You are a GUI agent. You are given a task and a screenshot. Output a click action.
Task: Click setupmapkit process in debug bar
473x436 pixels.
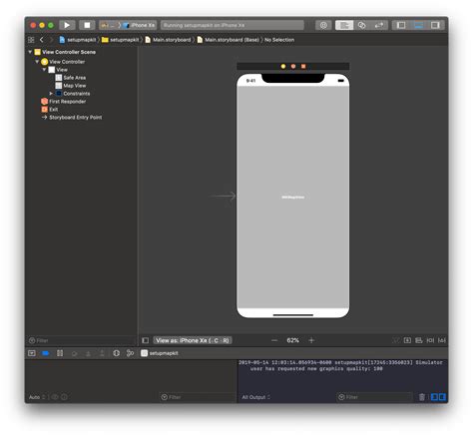tap(160, 353)
